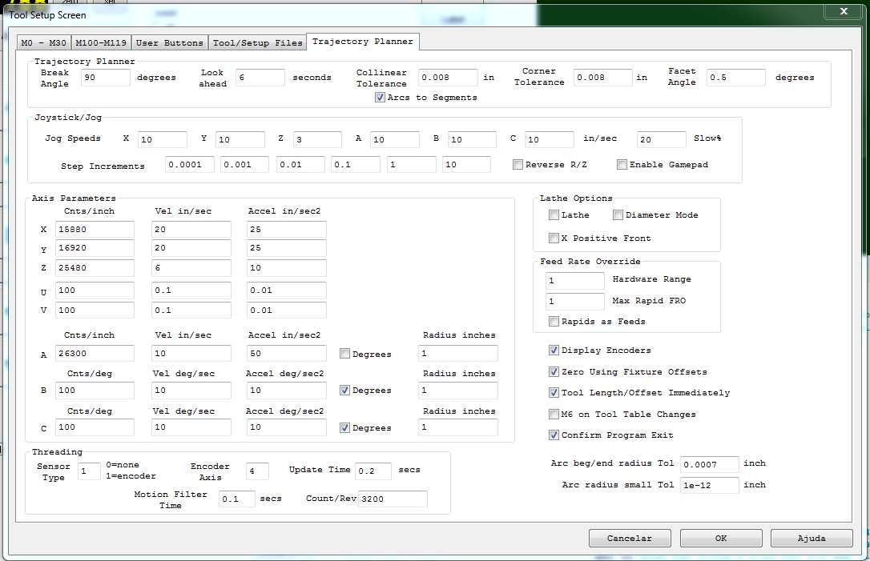The height and width of the screenshot is (561, 870).
Task: Toggle Rapids as Feeds checkbox
Action: (554, 322)
